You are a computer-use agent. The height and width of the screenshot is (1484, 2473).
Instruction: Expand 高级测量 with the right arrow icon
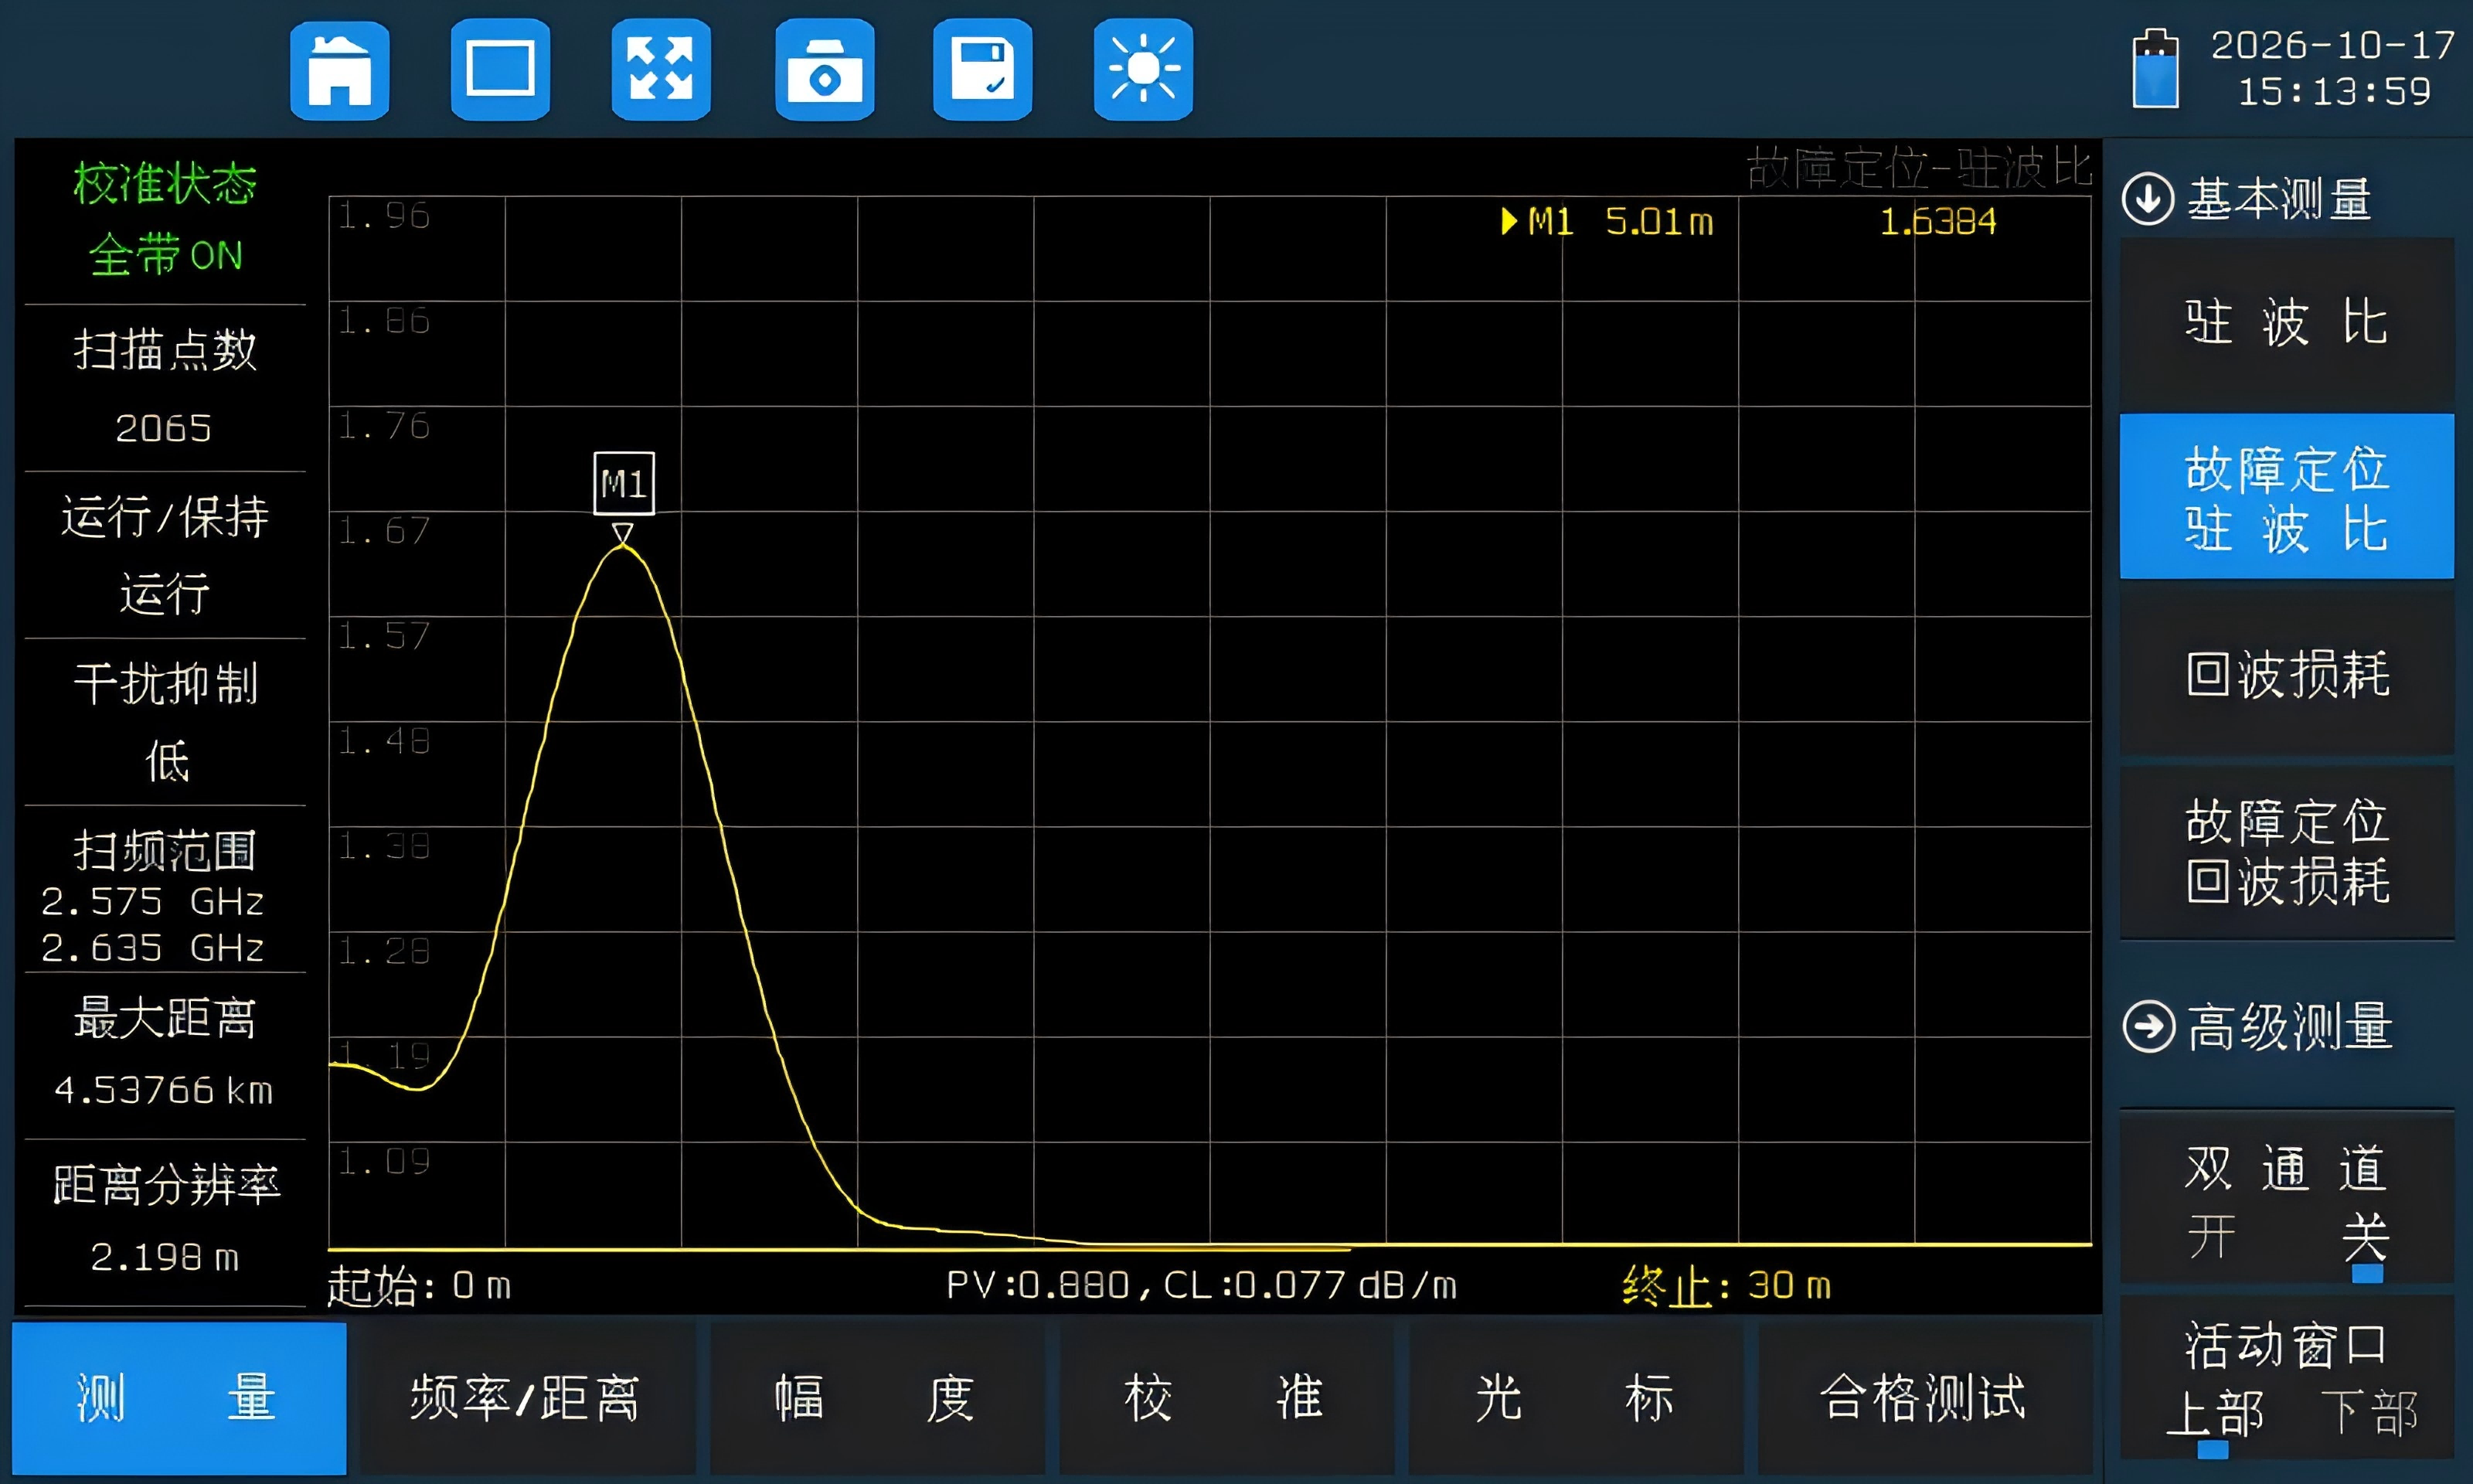2148,1027
